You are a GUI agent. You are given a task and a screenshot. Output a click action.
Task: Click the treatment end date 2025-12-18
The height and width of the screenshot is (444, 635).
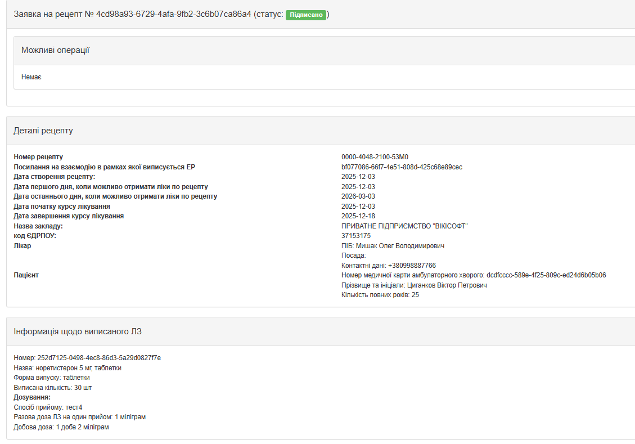point(358,216)
